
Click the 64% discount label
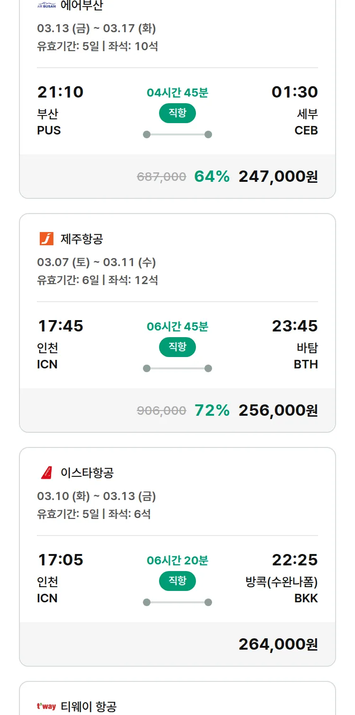point(212,177)
